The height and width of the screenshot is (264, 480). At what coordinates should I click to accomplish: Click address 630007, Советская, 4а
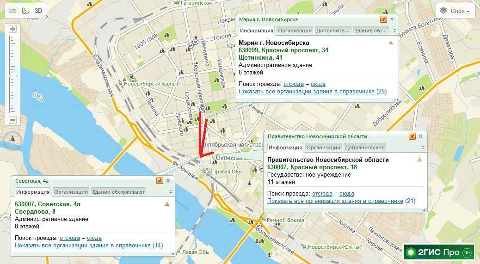[x=48, y=204]
